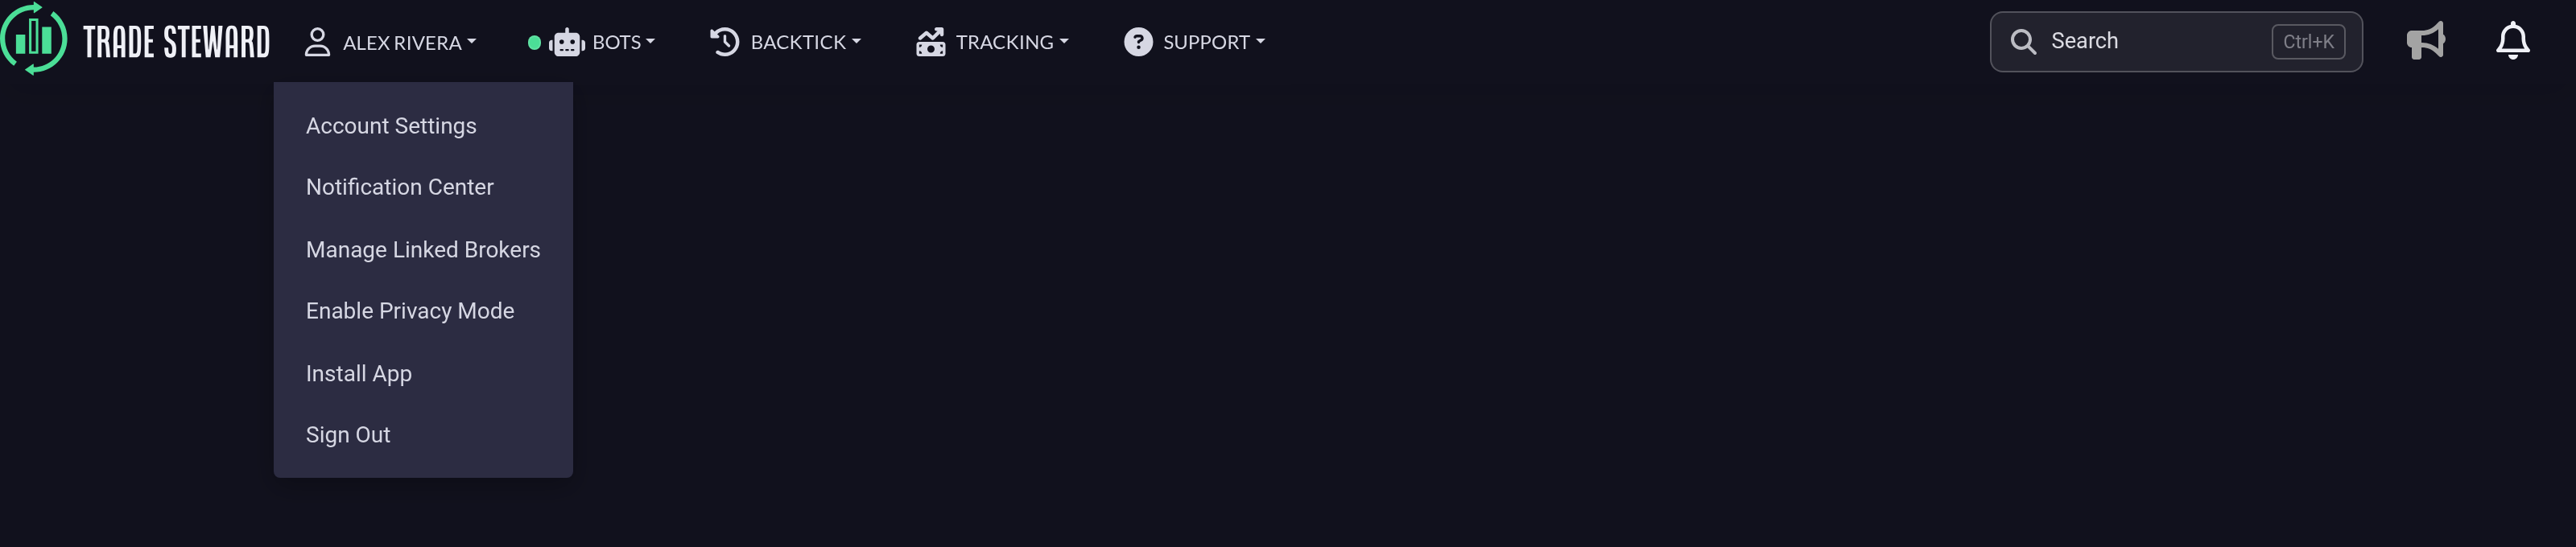This screenshot has height=547, width=2576.
Task: Click the user profile silhouette icon
Action: pos(317,42)
